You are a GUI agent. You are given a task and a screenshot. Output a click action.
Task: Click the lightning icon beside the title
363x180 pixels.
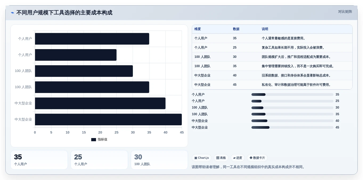point(13,12)
